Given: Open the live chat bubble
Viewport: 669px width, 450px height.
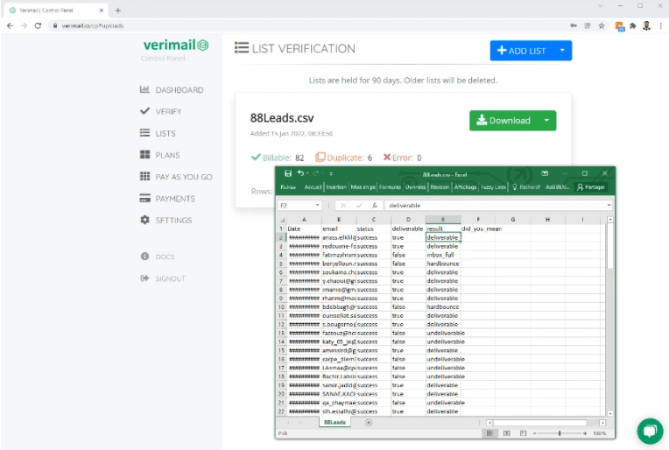Looking at the screenshot, I should pyautogui.click(x=650, y=431).
